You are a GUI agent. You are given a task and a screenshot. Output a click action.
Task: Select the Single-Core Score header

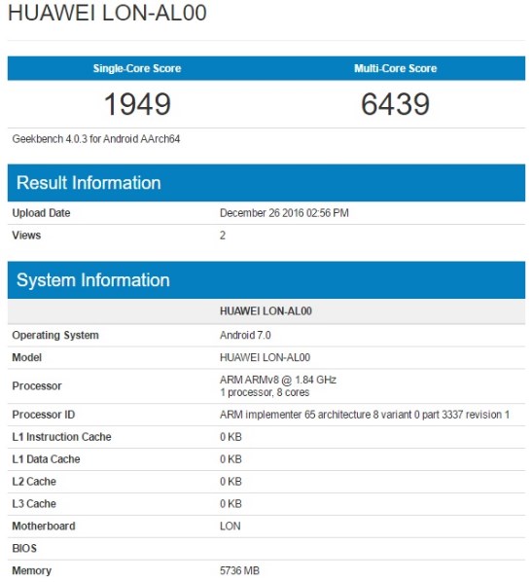click(137, 68)
